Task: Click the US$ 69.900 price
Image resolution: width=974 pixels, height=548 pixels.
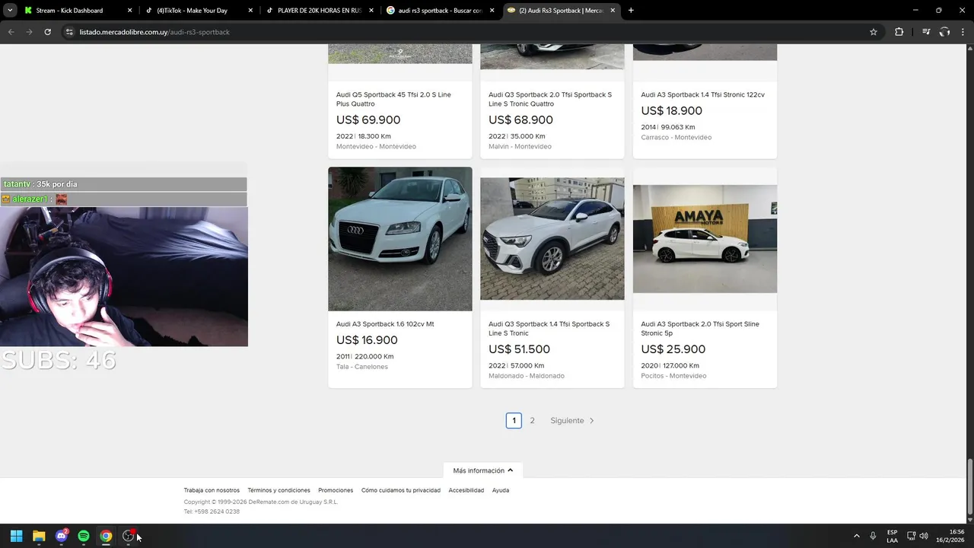Action: coord(368,120)
